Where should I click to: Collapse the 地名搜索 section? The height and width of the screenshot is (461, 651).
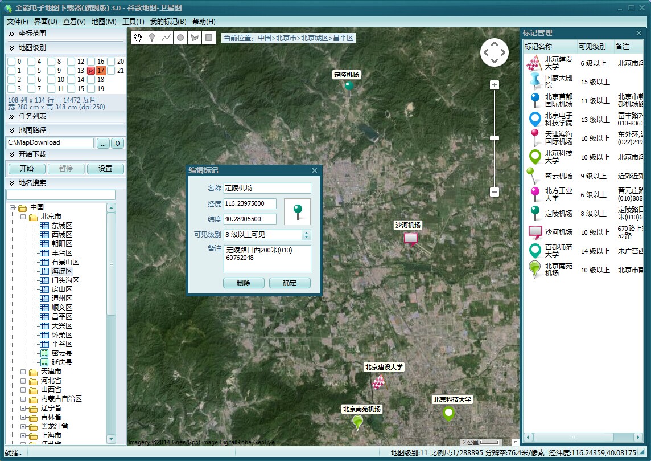[x=11, y=183]
